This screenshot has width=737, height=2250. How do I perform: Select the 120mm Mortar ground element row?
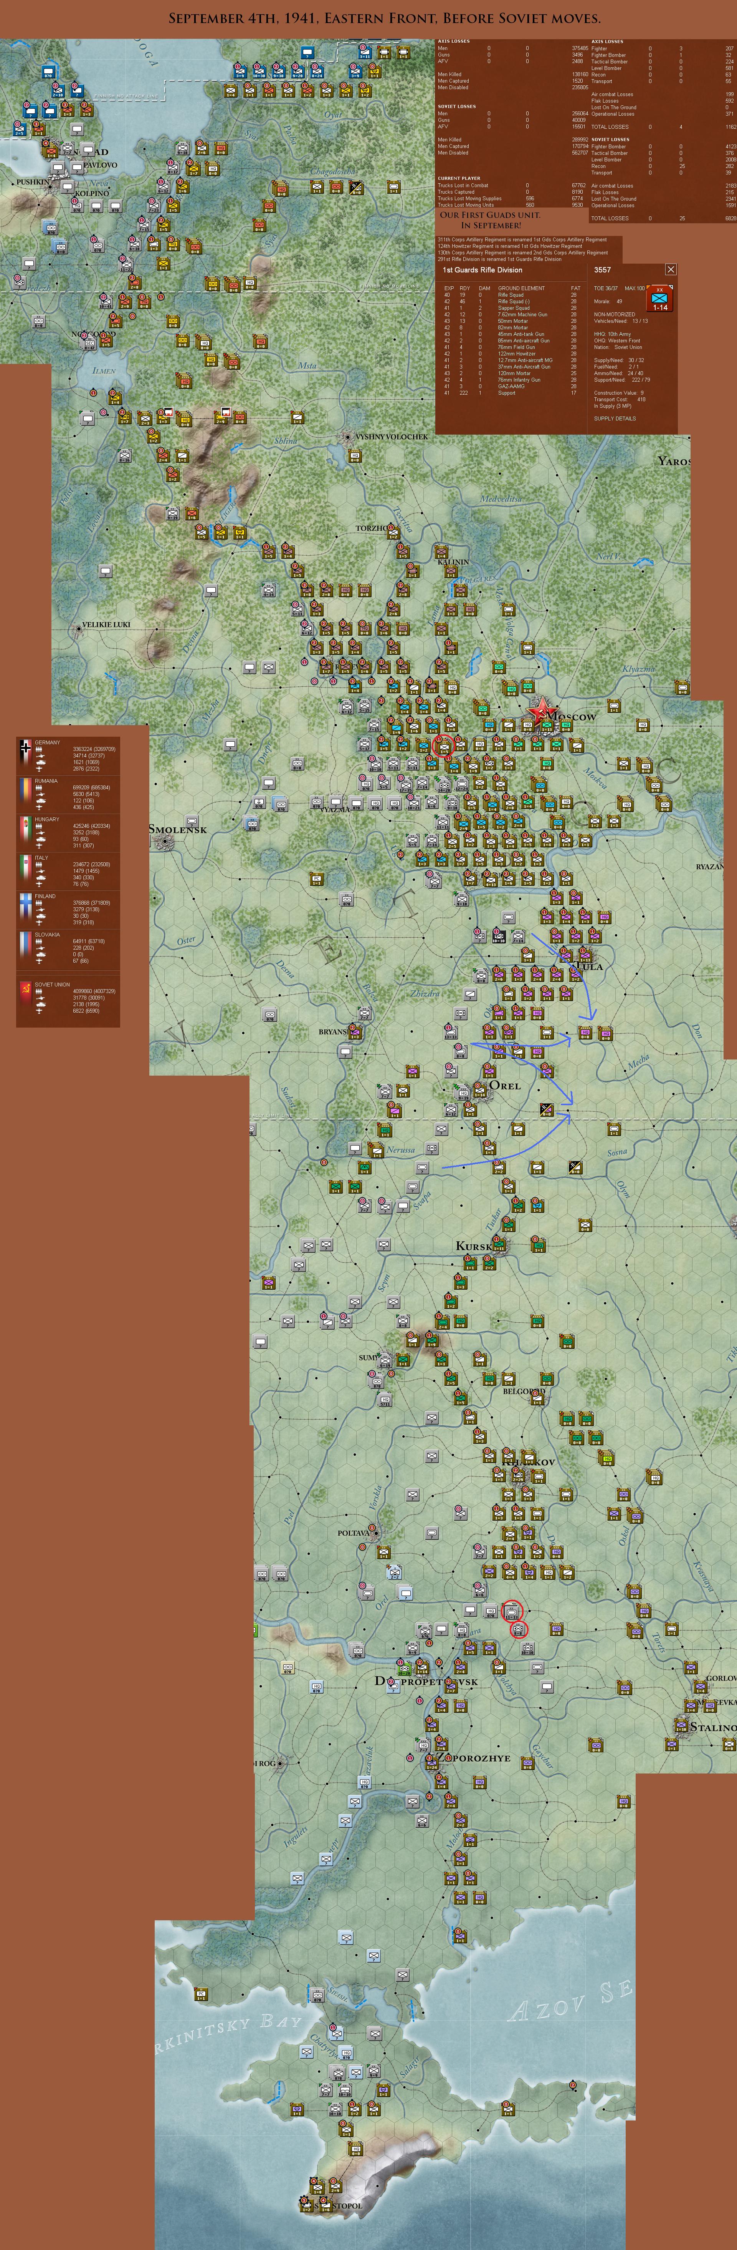point(513,373)
